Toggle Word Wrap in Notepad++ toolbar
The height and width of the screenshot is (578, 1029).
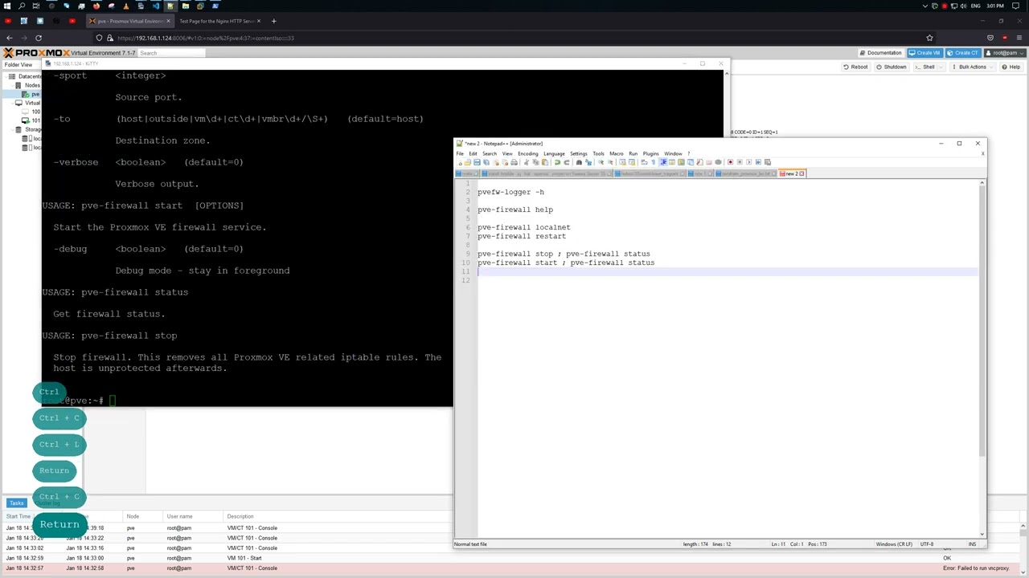click(x=644, y=162)
